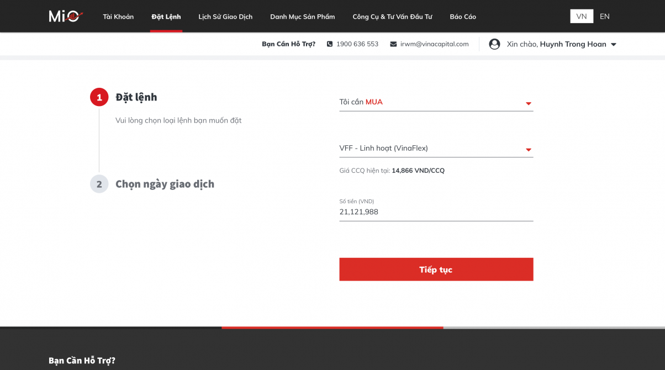This screenshot has height=370, width=665.
Task: Click the MiO logo icon
Action: 66,17
